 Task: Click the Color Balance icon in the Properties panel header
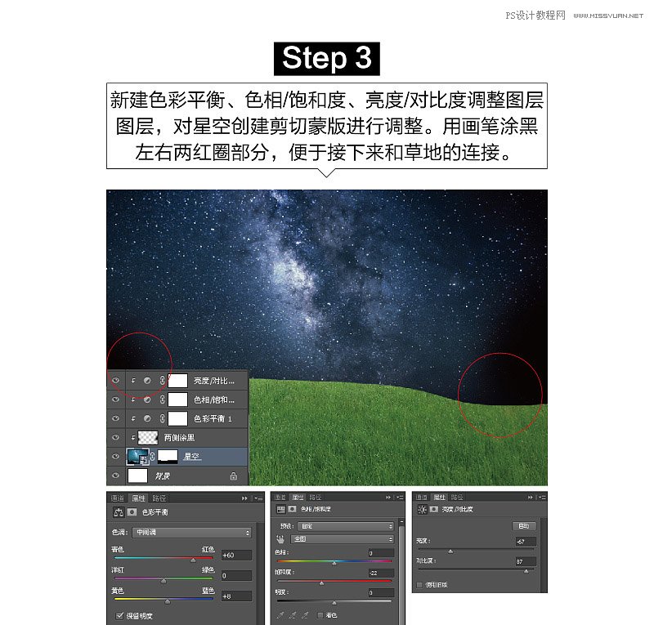click(118, 512)
